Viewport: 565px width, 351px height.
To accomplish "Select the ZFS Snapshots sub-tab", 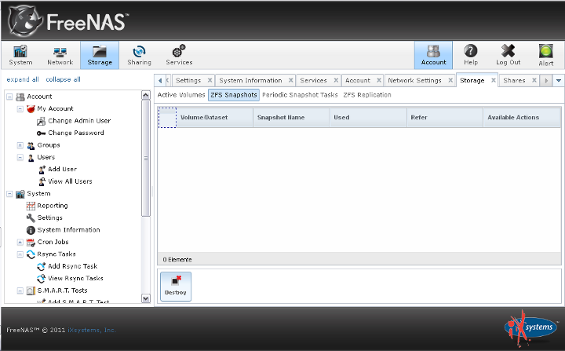I will click(x=234, y=95).
